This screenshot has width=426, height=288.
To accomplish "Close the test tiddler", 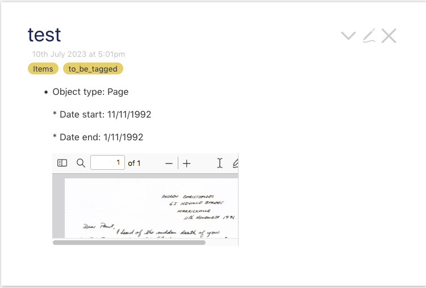I will pyautogui.click(x=389, y=36).
